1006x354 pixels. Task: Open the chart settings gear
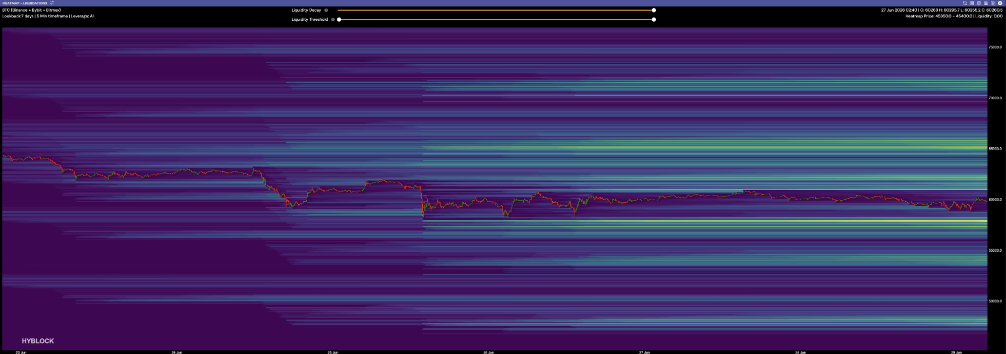[979, 3]
